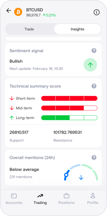Open Profile in bottom navigation

[x=93, y=199]
